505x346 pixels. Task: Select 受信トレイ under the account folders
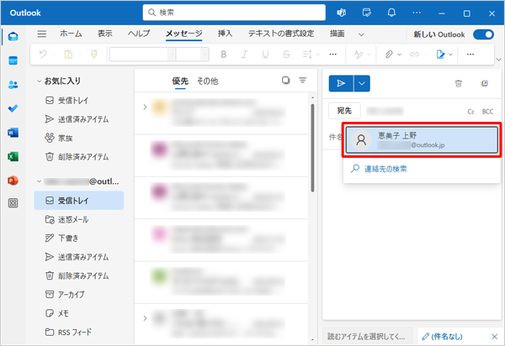(x=79, y=201)
